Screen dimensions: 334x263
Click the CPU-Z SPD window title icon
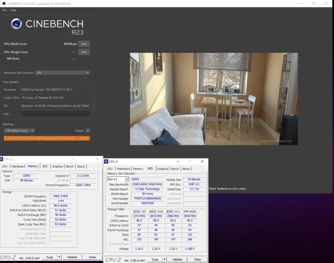[106, 161]
